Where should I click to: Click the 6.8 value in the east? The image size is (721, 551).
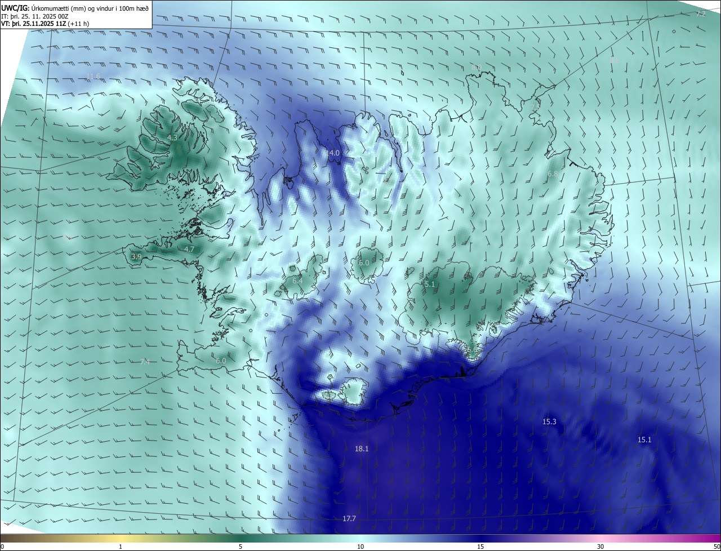(553, 174)
